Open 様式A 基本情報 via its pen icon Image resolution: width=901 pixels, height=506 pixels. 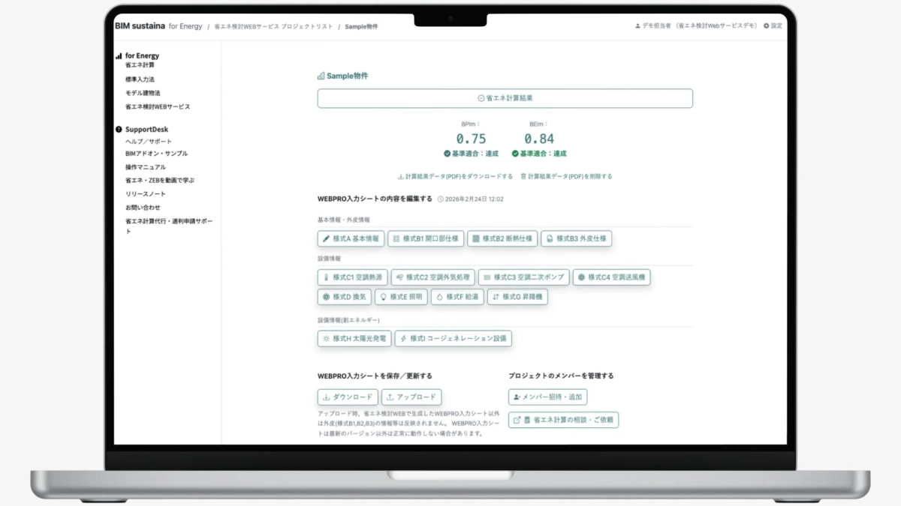326,238
